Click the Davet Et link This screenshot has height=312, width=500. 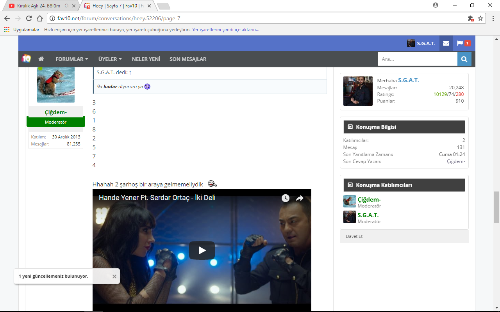tap(354, 236)
